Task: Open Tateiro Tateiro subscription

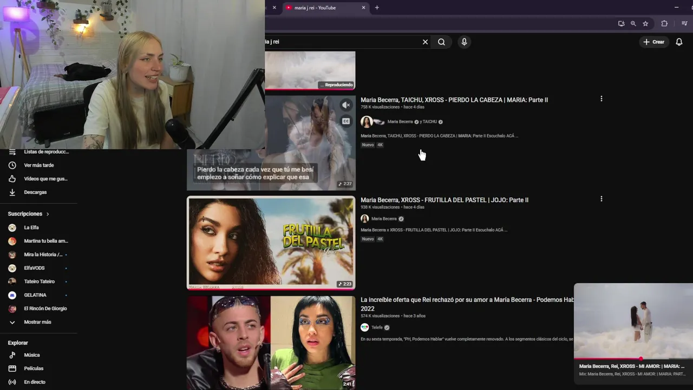Action: 38,282
